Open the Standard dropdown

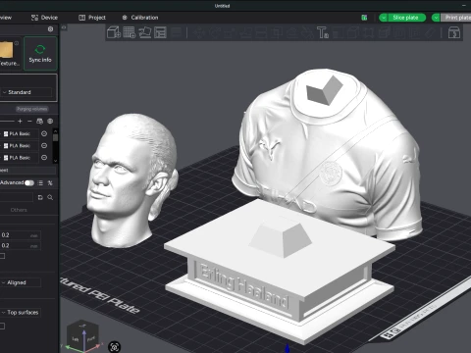tap(26, 92)
